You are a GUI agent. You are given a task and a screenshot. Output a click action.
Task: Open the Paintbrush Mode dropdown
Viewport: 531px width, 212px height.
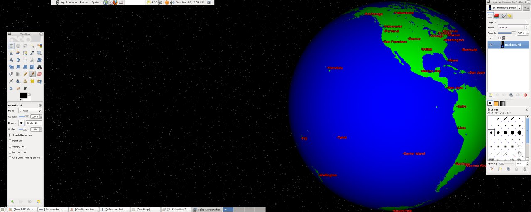[30, 111]
